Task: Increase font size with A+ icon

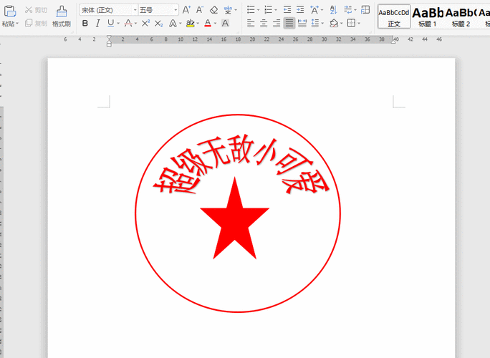Action: pyautogui.click(x=186, y=10)
